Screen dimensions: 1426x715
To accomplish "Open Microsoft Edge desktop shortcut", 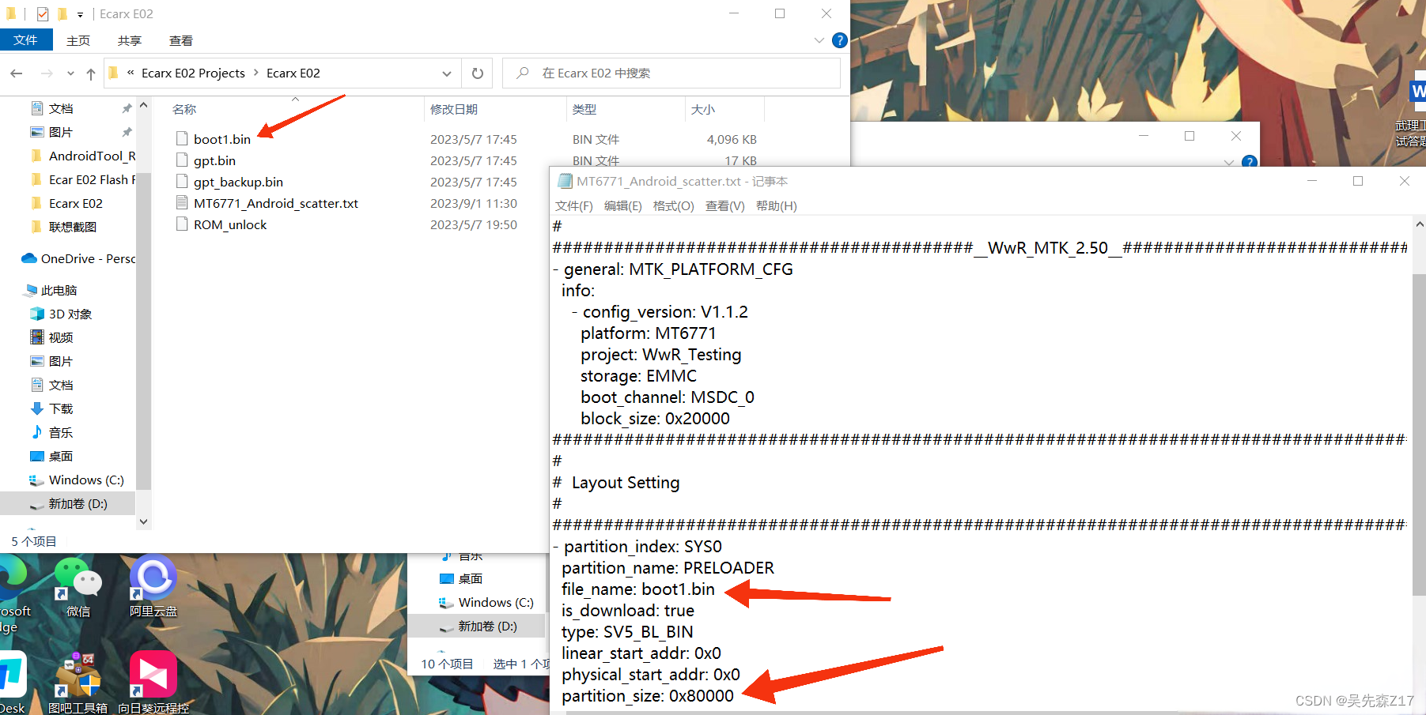I will pos(13,593).
